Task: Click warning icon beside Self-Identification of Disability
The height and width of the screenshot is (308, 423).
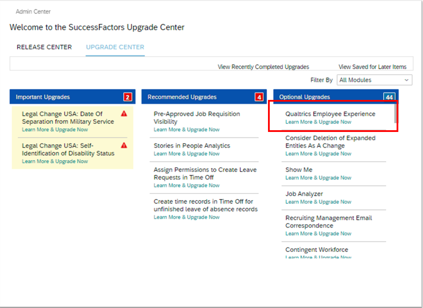Action: (x=124, y=145)
